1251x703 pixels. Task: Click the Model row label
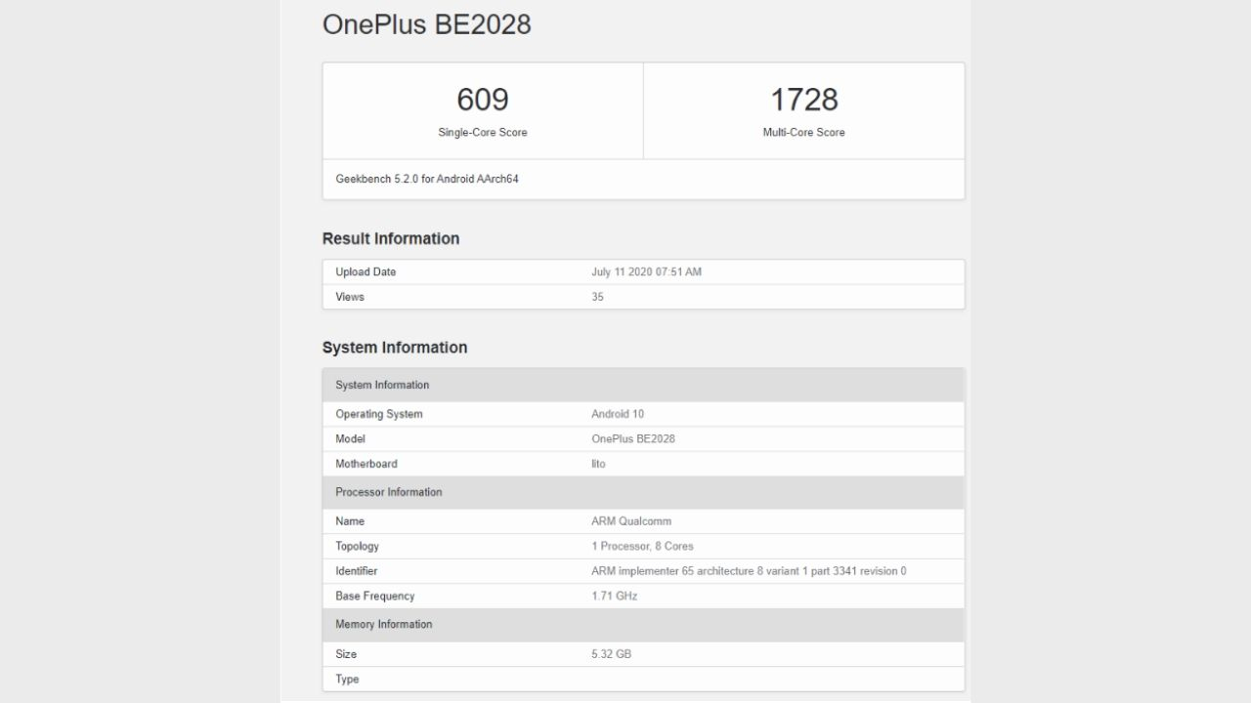point(350,439)
